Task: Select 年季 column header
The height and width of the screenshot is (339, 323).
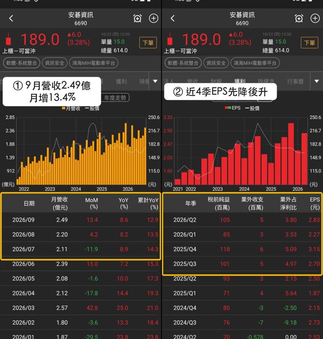Action: pyautogui.click(x=191, y=203)
